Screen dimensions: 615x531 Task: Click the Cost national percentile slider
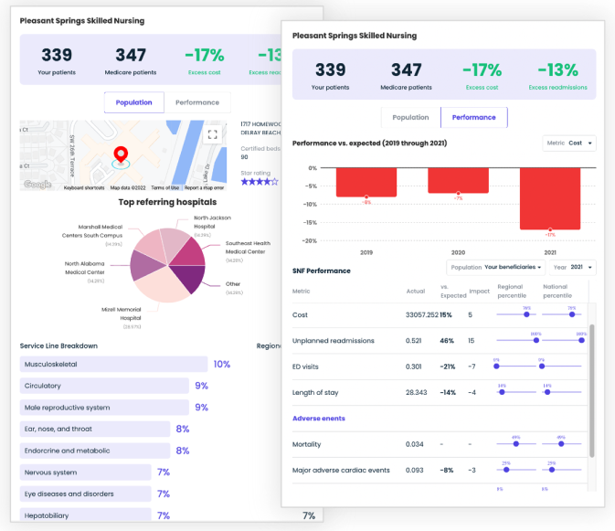[562, 314]
